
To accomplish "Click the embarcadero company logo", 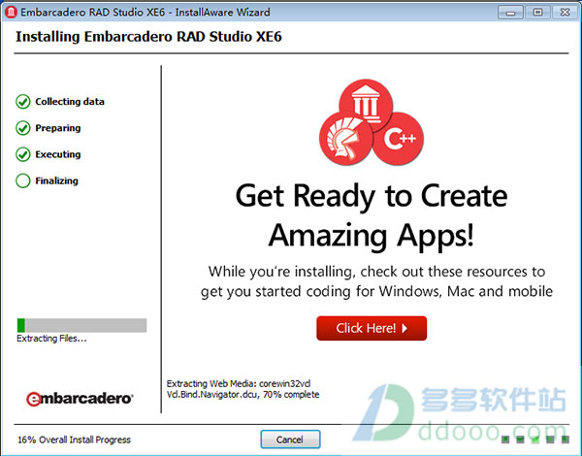I will 80,399.
